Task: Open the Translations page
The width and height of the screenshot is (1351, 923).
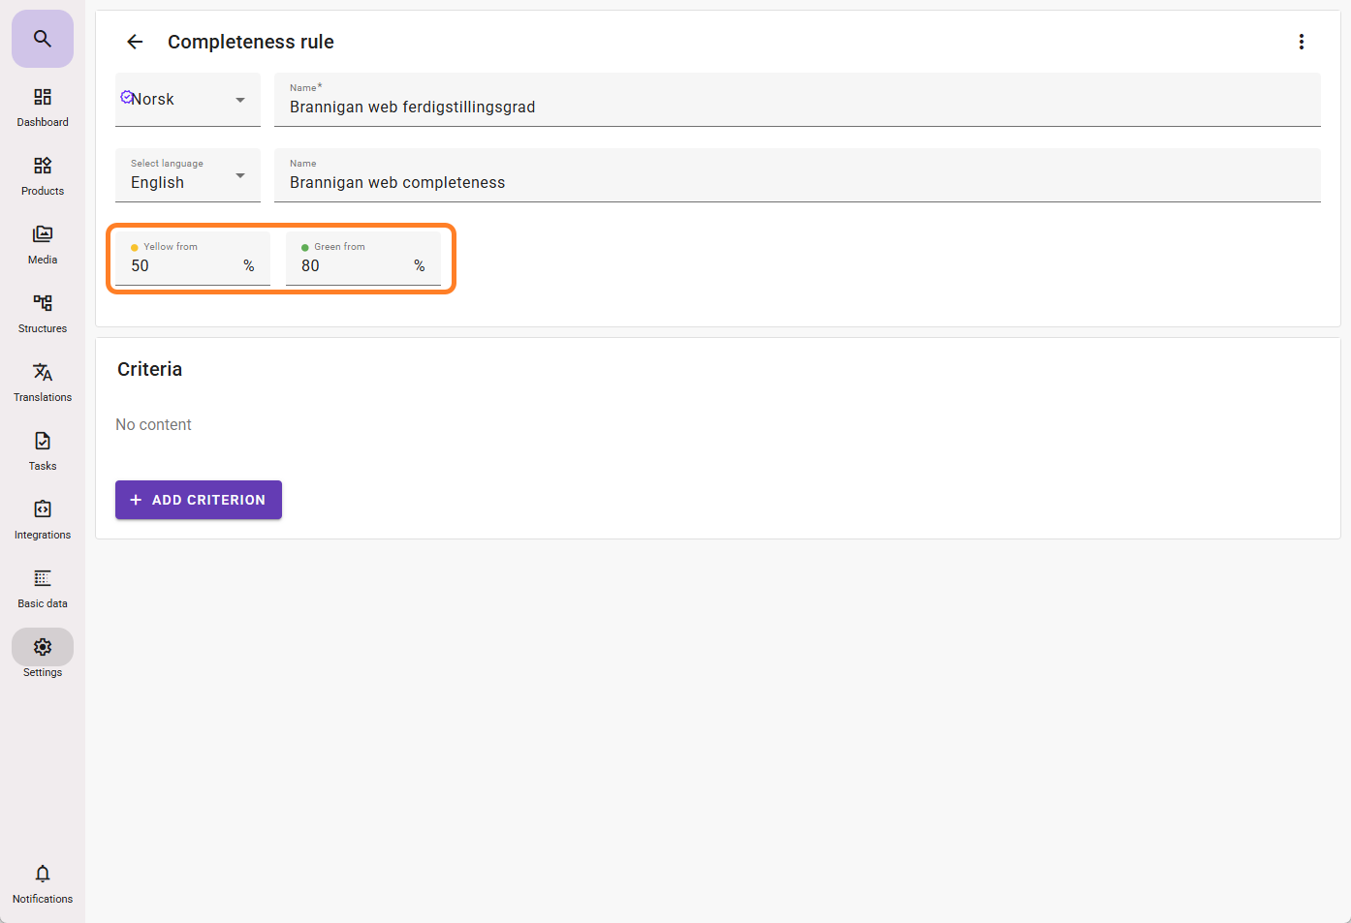Action: click(43, 382)
